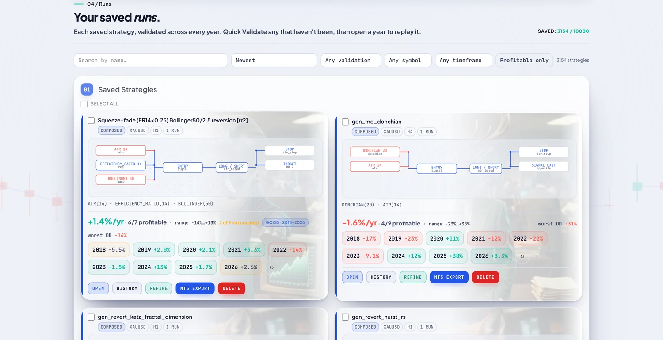This screenshot has height=340, width=663.
Task: Click OPEN on the gen_mo_donchian card
Action: click(352, 277)
